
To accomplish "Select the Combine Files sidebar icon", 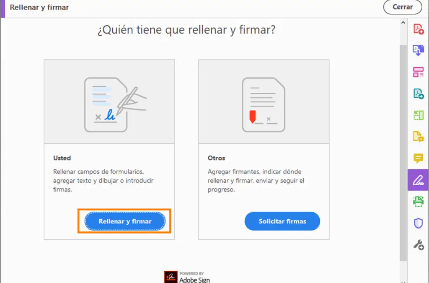I will [419, 50].
